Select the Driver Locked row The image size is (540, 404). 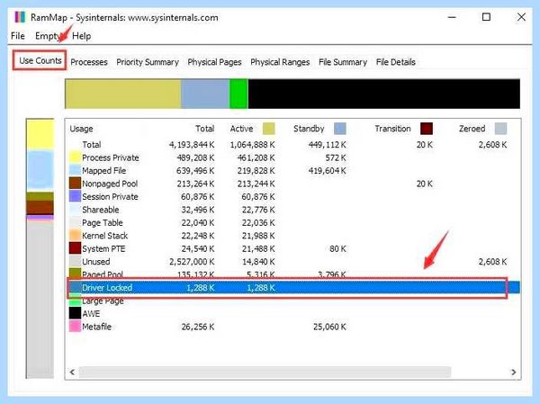292,288
